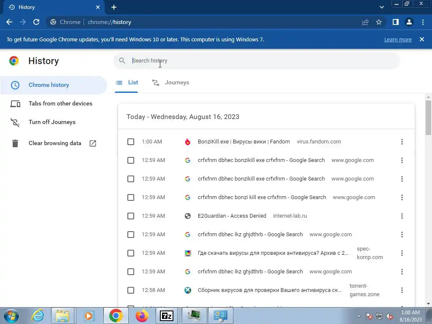The height and width of the screenshot is (324, 432).
Task: Open actions menu for first bonzikill exe search
Action: point(402,160)
